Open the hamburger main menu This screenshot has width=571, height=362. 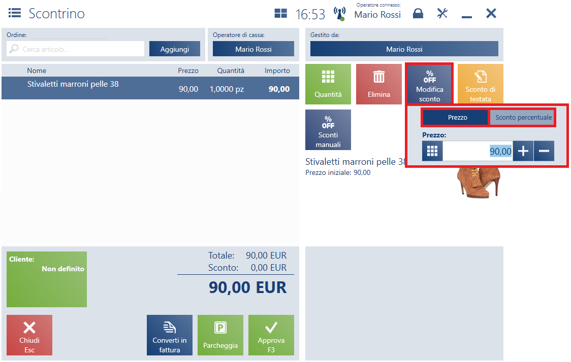pos(15,14)
